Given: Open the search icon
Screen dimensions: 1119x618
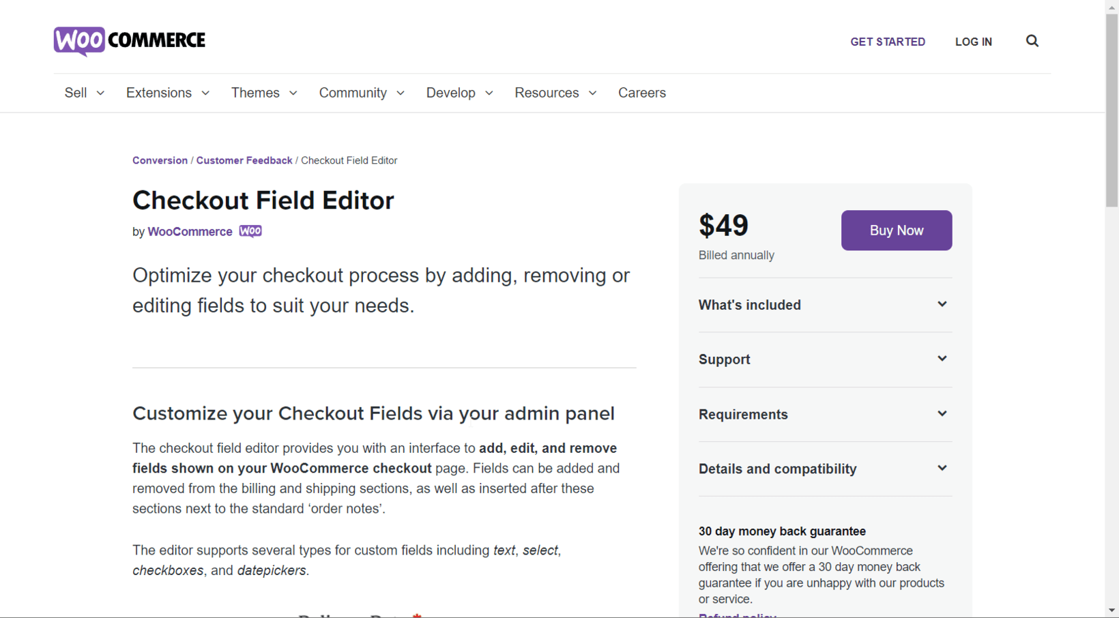Looking at the screenshot, I should (1032, 41).
